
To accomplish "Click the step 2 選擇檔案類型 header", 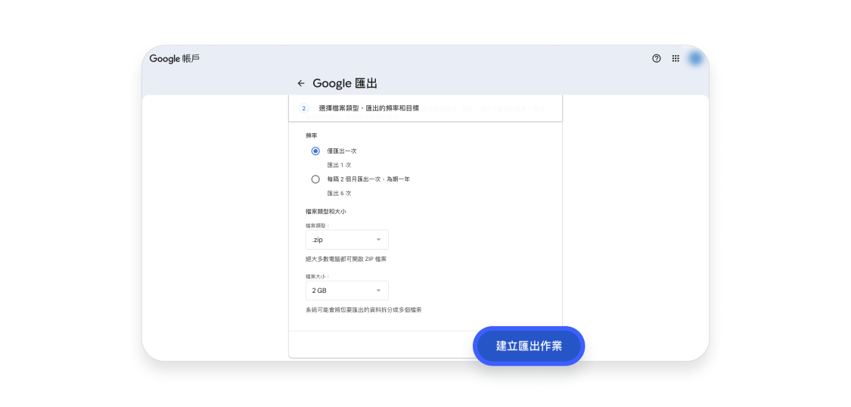I will point(425,108).
